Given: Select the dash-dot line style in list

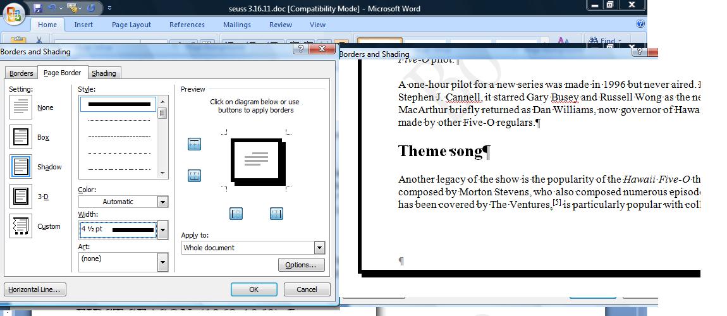Looking at the screenshot, I should tap(119, 169).
